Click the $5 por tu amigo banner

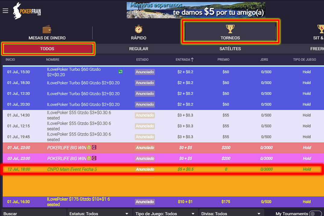pos(196,10)
